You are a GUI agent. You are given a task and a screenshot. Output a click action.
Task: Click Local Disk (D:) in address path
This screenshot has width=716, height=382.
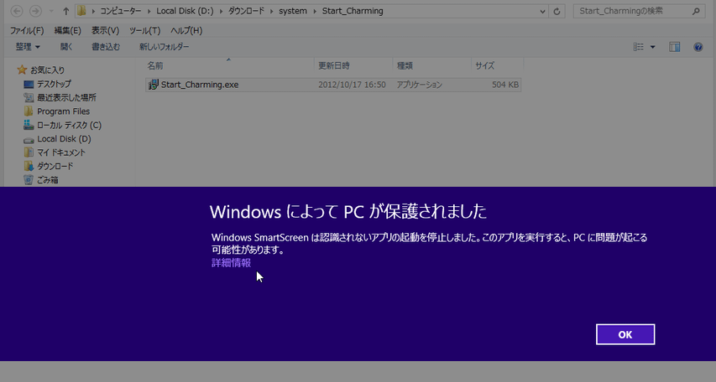point(185,11)
